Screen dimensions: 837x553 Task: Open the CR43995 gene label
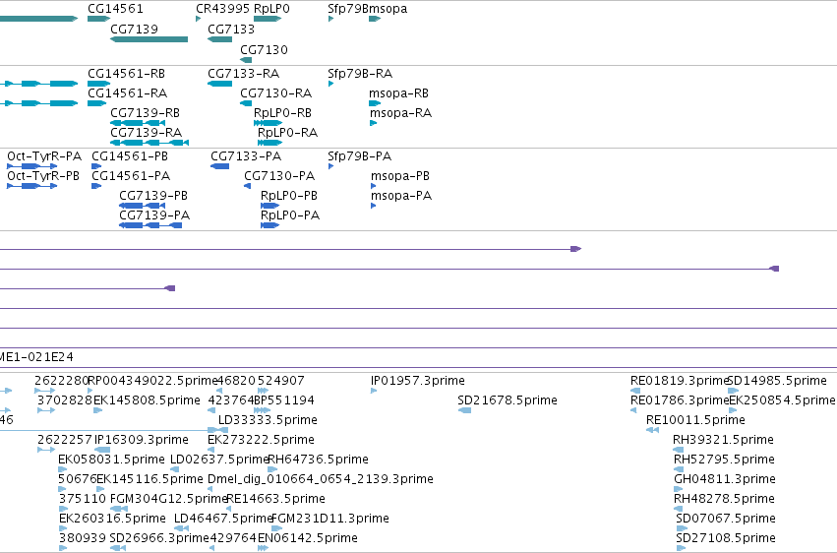222,9
